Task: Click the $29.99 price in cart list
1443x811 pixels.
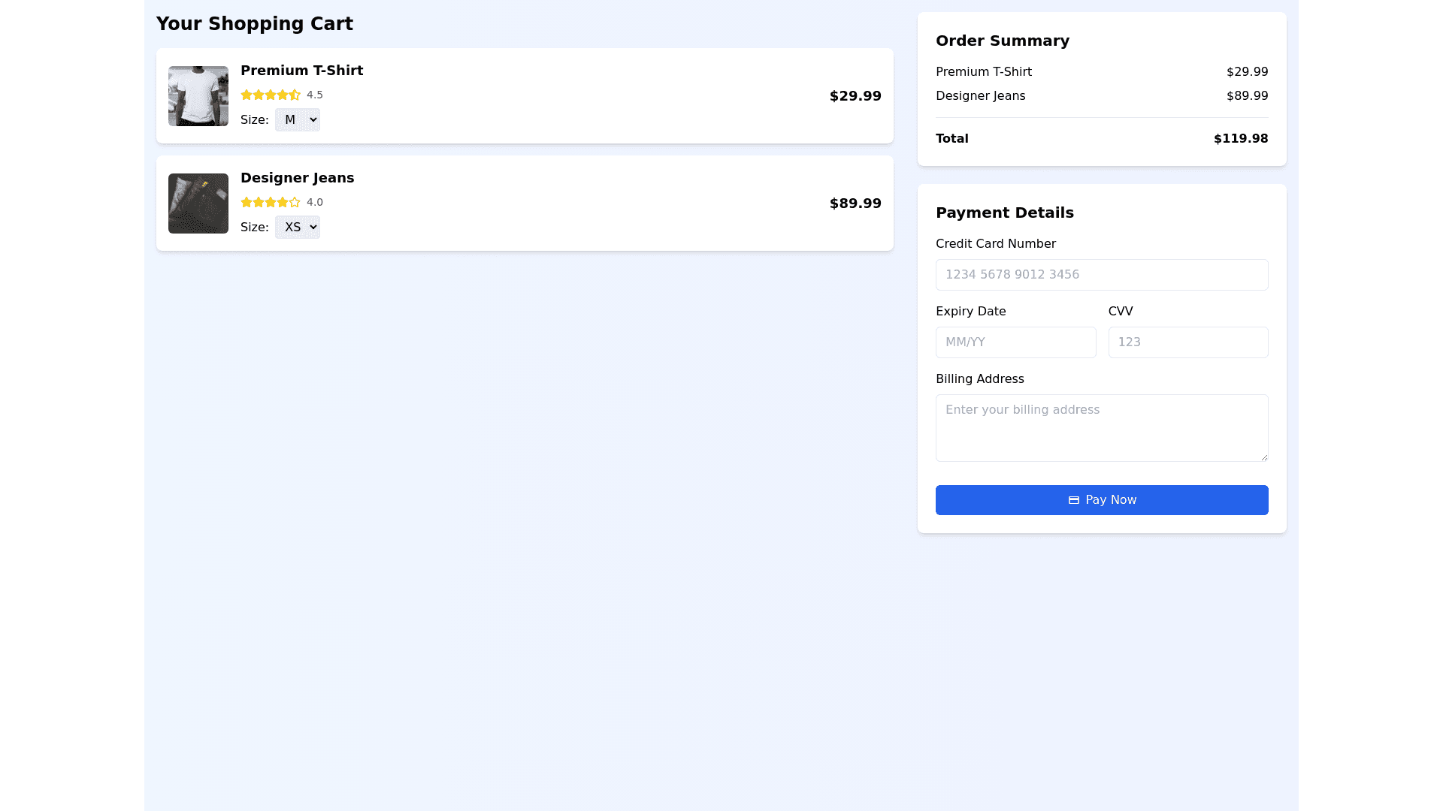Action: point(855,96)
